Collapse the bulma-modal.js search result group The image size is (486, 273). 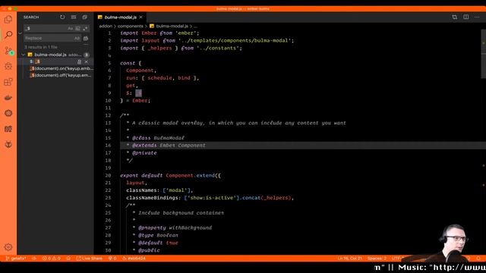(x=24, y=55)
